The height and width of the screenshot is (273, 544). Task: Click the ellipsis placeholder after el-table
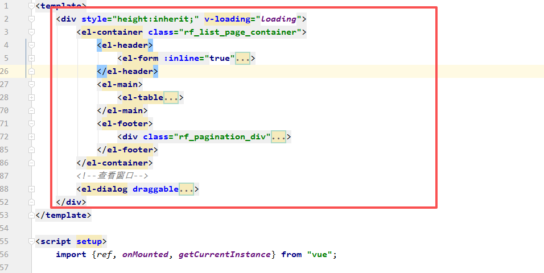[172, 97]
